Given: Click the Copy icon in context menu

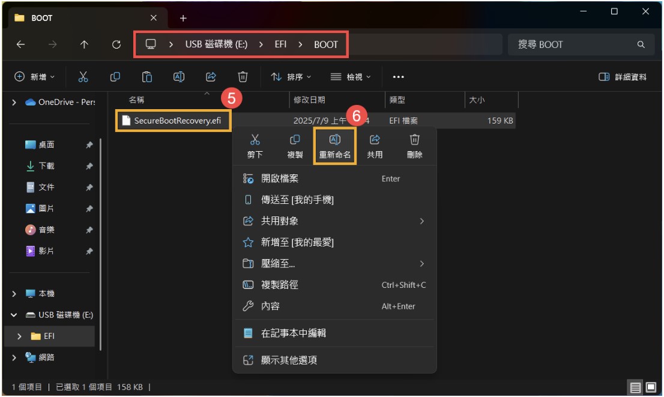Looking at the screenshot, I should (x=295, y=140).
